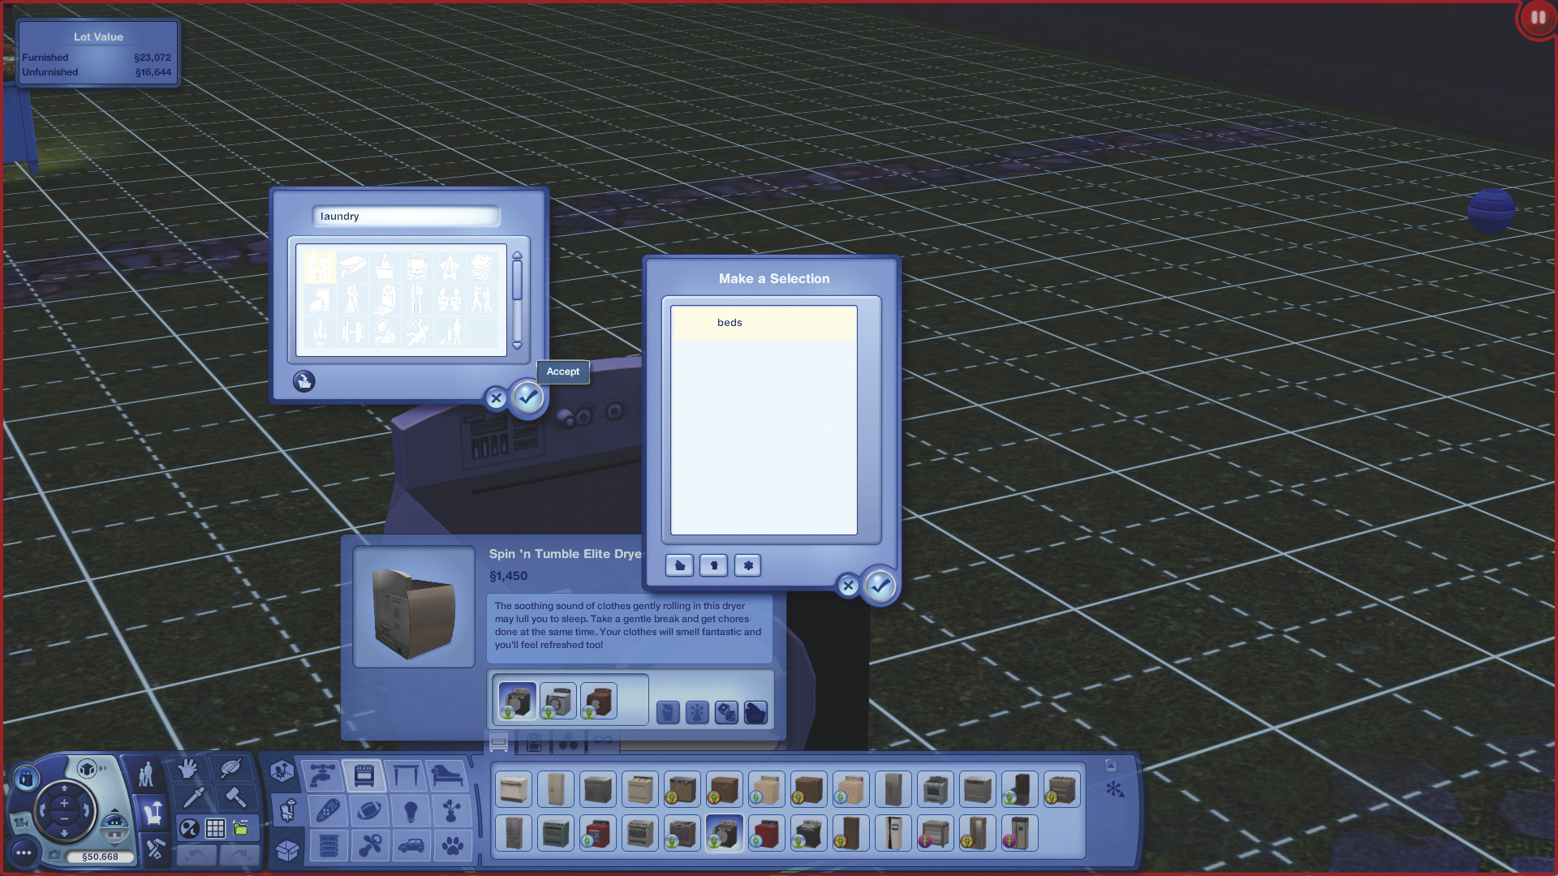Open the large appliances tab with the stove icon
This screenshot has height=876, width=1558.
point(498,741)
